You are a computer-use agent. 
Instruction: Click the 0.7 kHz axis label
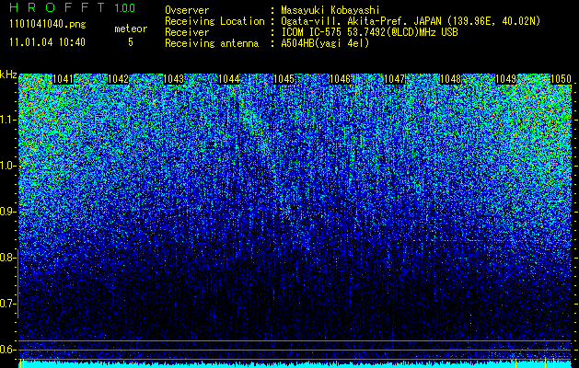click(x=8, y=304)
